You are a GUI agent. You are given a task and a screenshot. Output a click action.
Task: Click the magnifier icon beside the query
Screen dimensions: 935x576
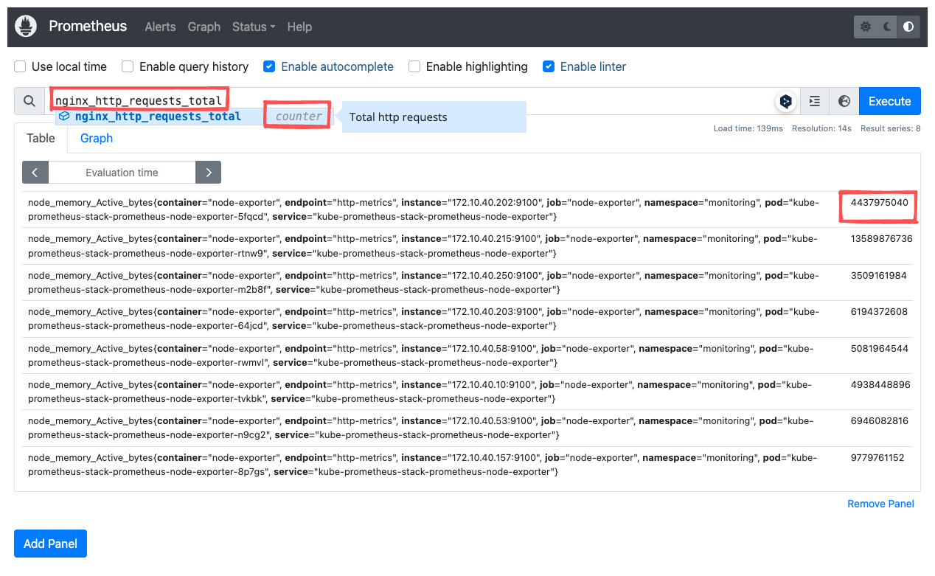(29, 101)
